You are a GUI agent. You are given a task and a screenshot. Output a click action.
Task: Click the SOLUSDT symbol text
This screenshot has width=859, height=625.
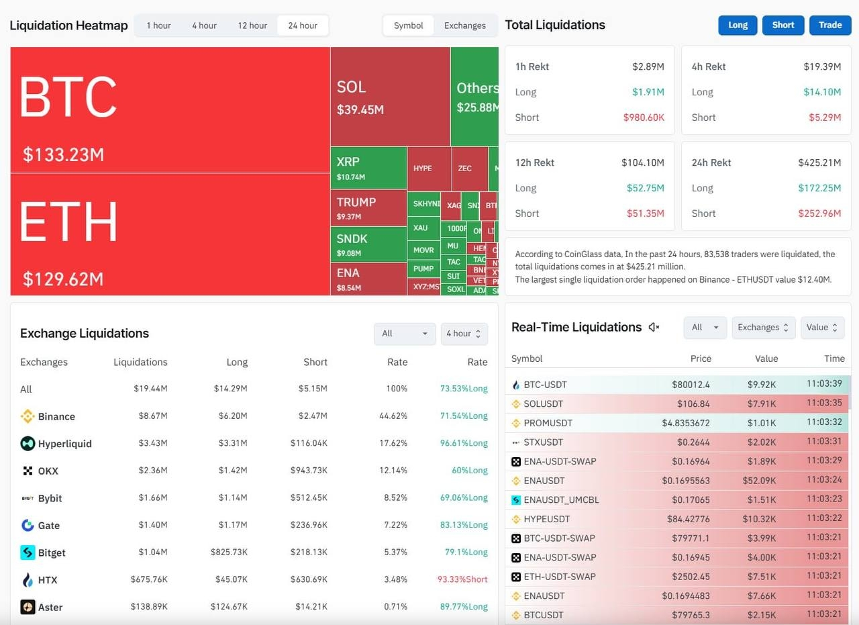pos(544,404)
